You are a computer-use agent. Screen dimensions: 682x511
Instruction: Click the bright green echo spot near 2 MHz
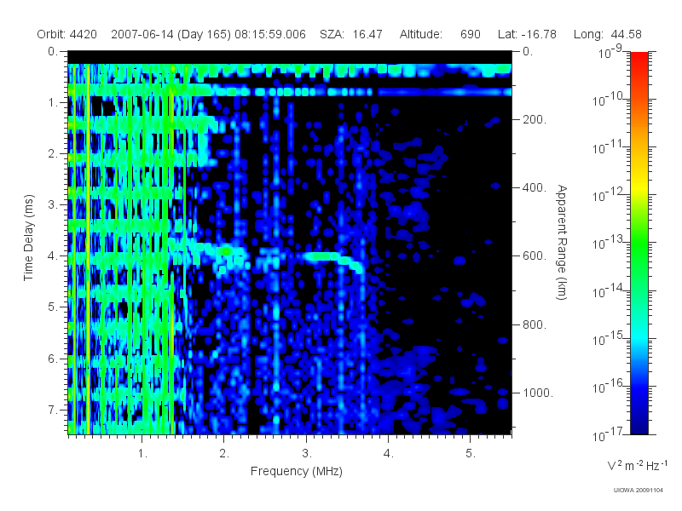[226, 250]
